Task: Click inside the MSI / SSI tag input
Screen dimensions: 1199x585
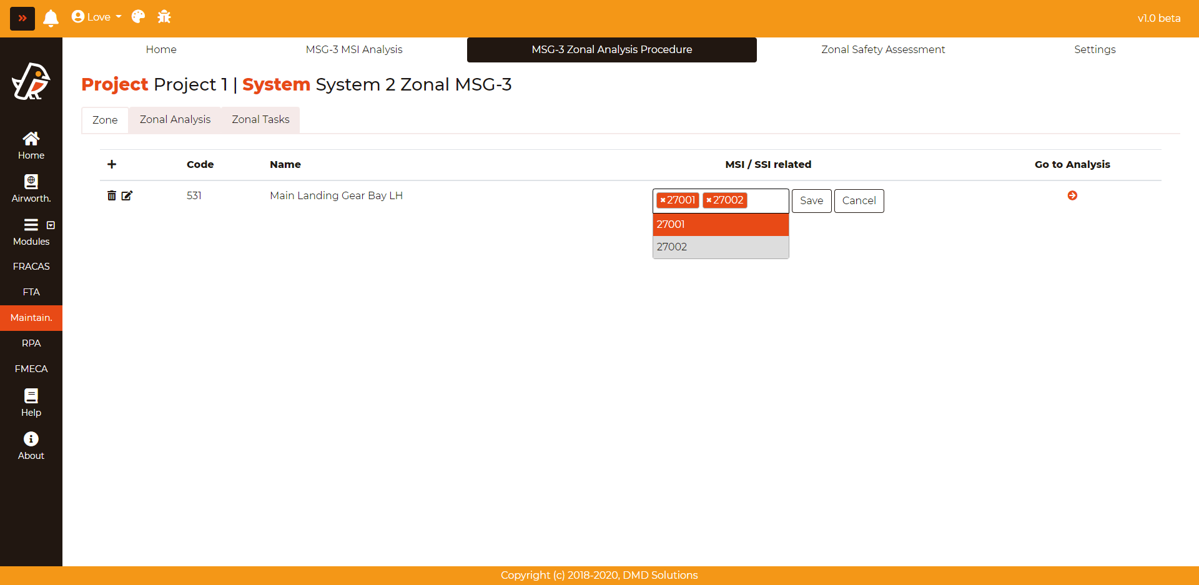Action: 767,201
